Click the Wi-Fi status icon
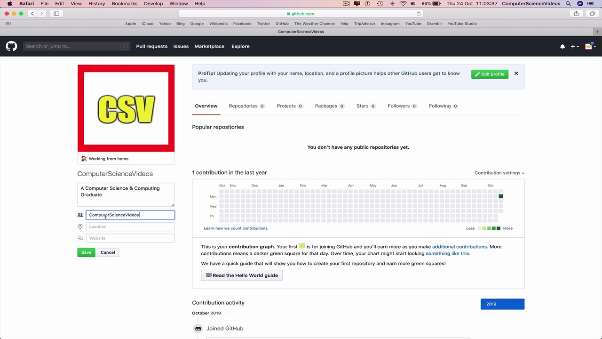The image size is (602, 339). [403, 4]
